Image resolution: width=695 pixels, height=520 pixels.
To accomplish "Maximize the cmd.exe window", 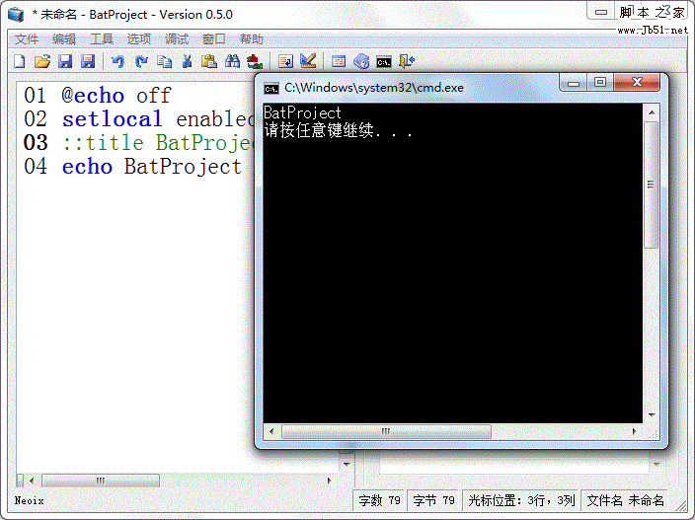I will click(600, 82).
